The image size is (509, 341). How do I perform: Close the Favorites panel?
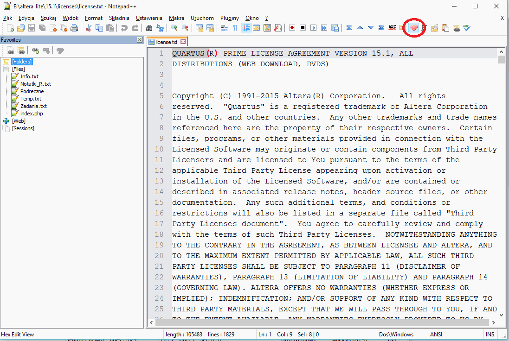coord(140,40)
